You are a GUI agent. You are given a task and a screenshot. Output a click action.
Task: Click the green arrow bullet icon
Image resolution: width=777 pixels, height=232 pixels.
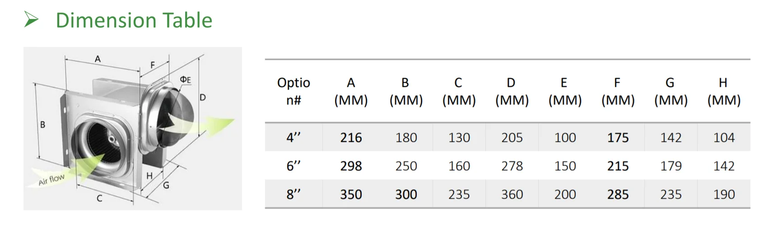click(x=31, y=19)
